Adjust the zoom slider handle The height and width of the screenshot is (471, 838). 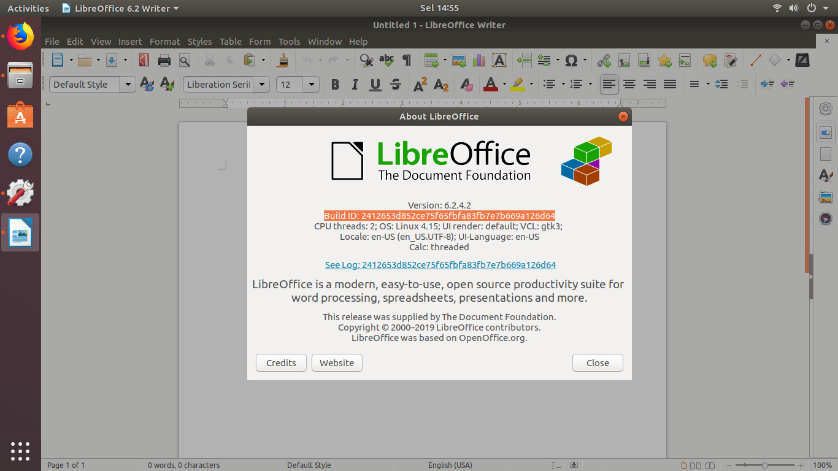[x=764, y=465]
